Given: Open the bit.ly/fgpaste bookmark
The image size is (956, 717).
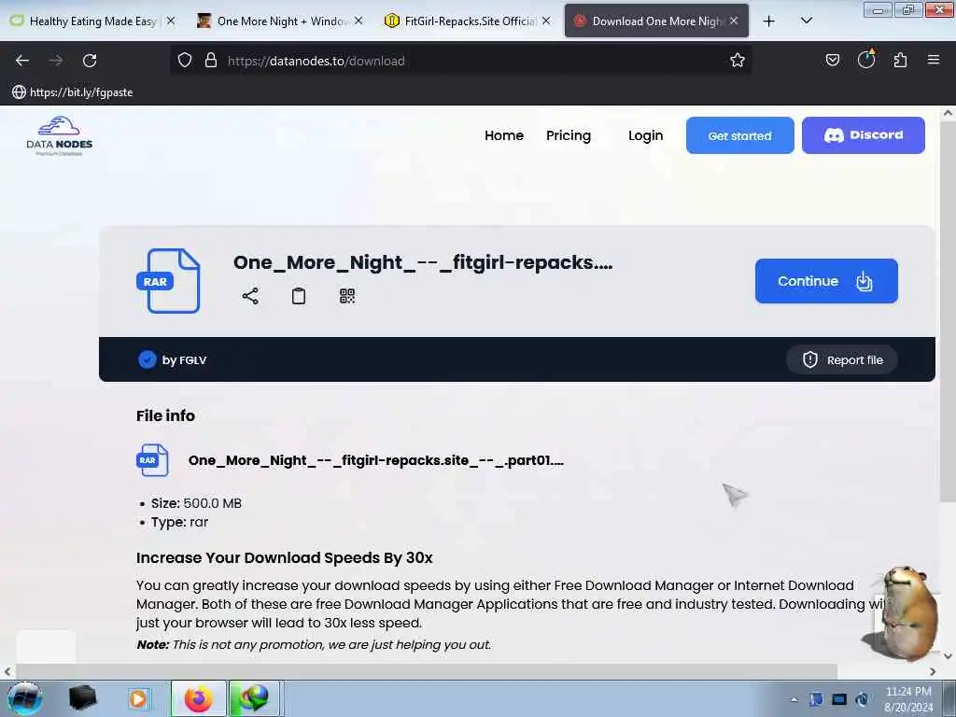Looking at the screenshot, I should click(73, 92).
